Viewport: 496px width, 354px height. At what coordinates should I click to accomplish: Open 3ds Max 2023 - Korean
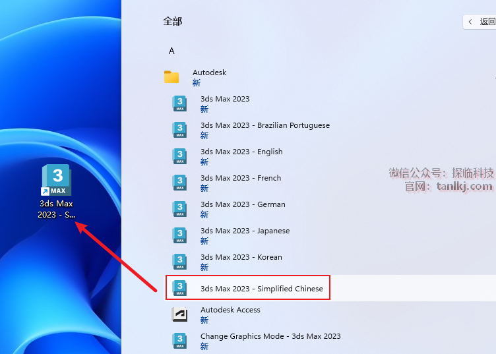241,257
